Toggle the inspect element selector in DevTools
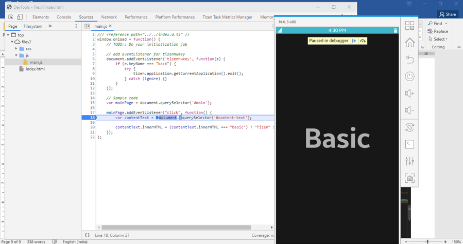463x244 pixels. [10, 17]
